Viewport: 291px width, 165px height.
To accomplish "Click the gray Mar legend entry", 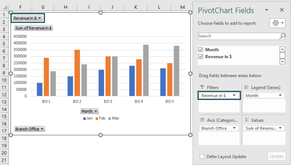I will point(114,119).
